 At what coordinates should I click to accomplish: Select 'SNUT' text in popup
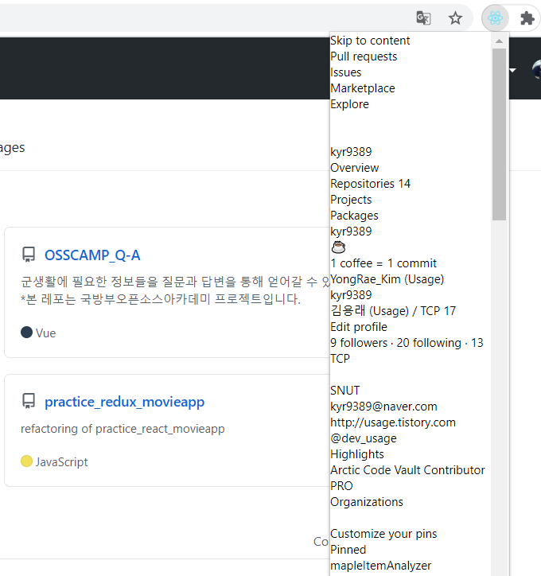coord(344,391)
